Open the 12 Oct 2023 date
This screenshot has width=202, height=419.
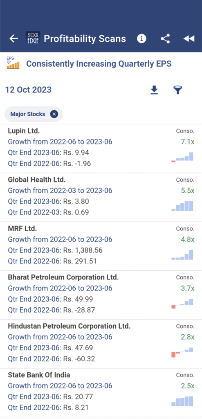click(x=28, y=90)
